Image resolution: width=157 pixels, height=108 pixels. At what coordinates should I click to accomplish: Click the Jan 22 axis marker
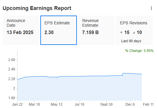(17, 104)
